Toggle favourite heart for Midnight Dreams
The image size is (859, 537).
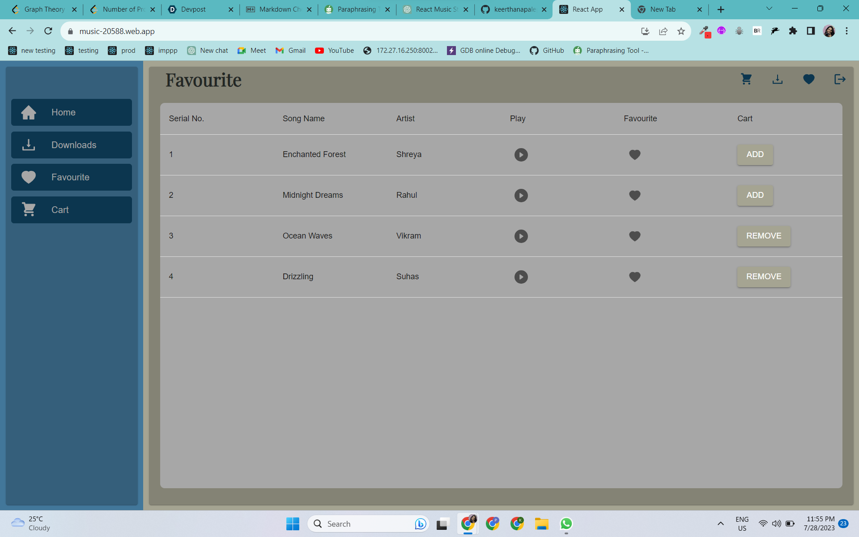[x=634, y=196]
